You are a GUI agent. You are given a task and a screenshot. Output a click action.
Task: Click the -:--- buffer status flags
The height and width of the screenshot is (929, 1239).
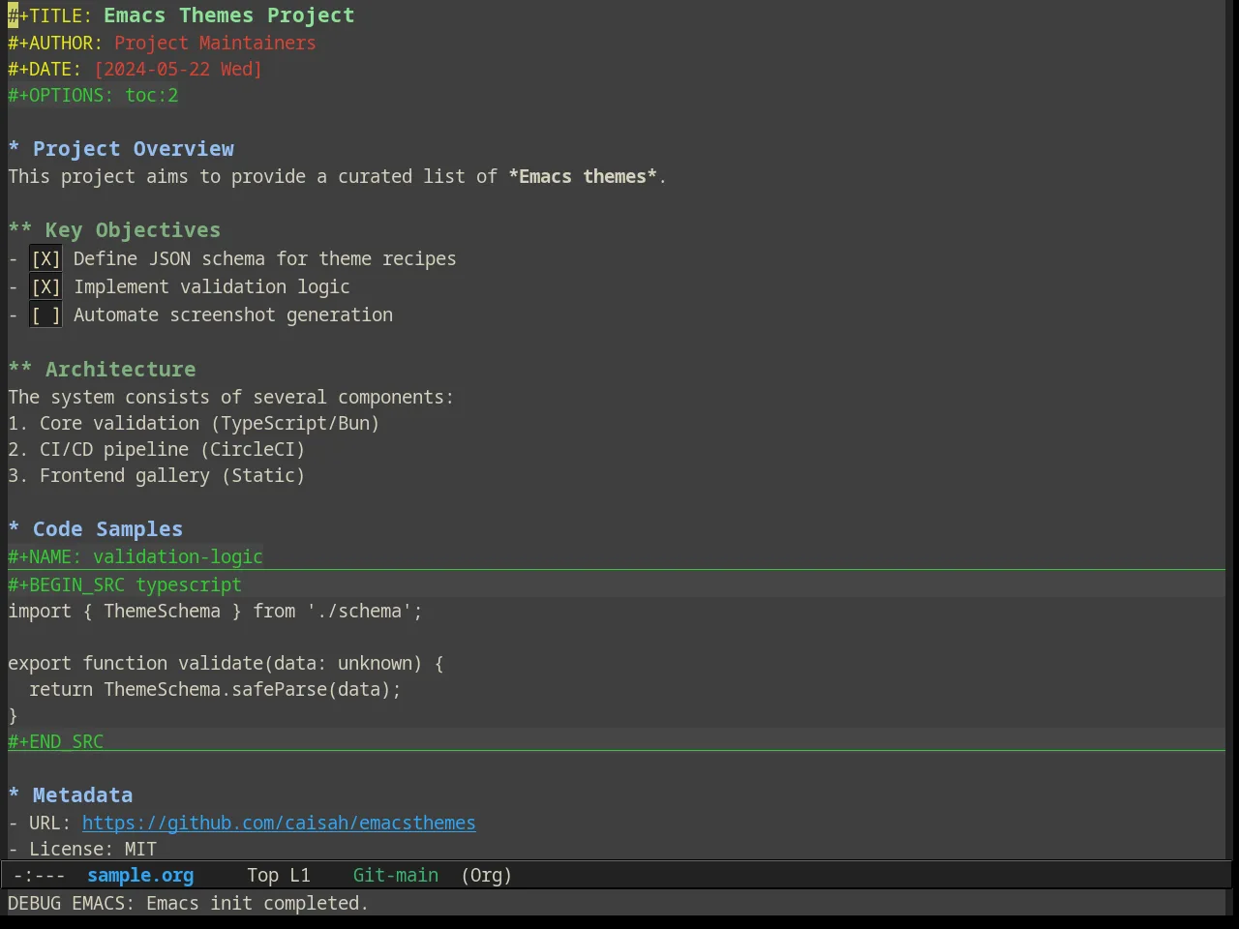40,876
